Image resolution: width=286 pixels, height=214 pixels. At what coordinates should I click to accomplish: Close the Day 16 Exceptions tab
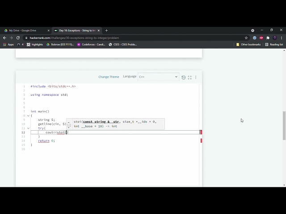click(99, 31)
